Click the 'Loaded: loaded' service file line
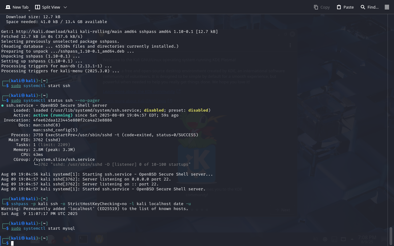Screen dimensions: 394x246 point(112,110)
